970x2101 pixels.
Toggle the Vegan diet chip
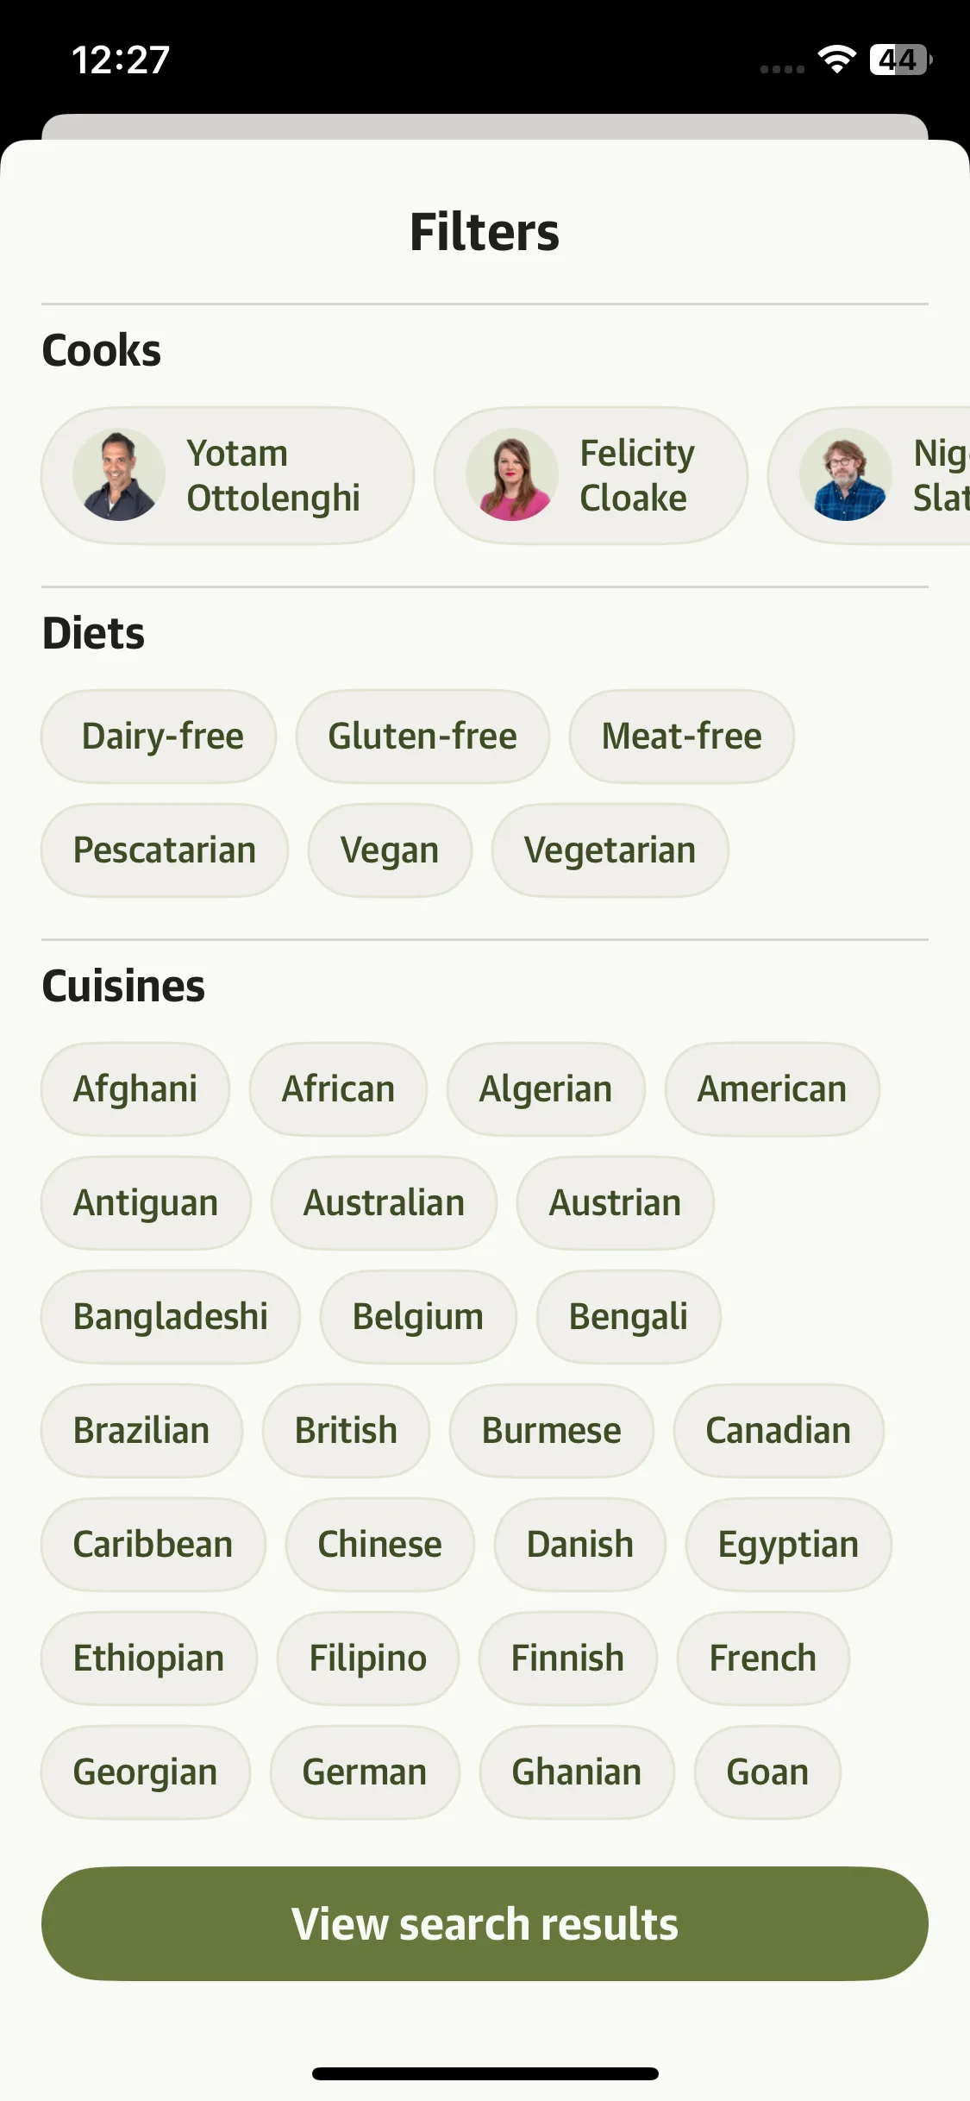[x=390, y=850]
